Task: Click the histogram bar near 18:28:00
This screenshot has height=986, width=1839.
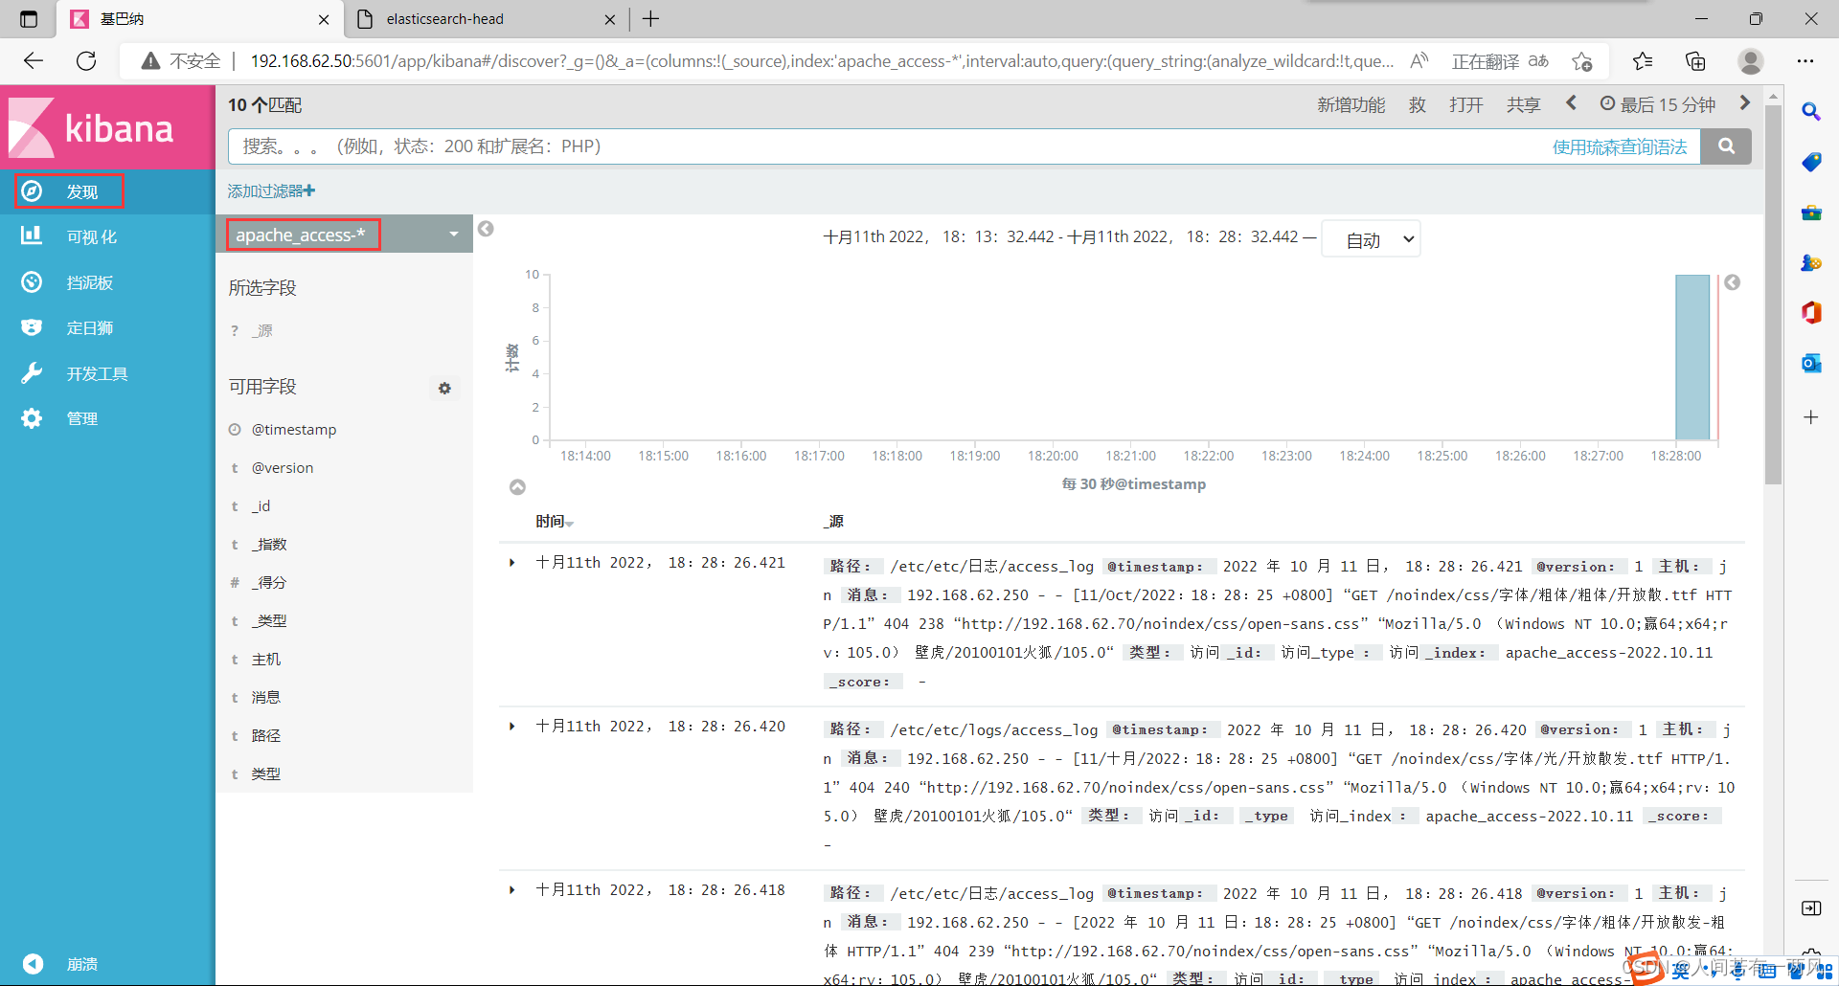Action: 1692,357
